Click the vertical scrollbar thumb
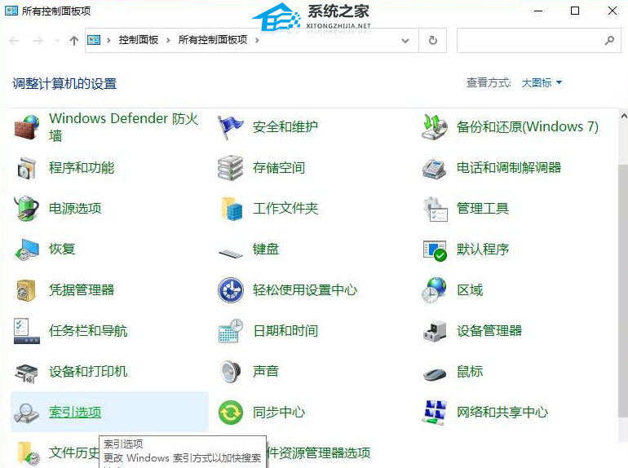Screen dimensions: 628x468 pos(624,291)
